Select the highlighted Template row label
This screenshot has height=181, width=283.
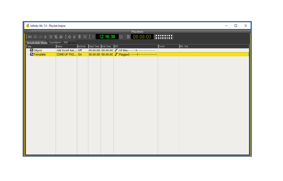pyautogui.click(x=40, y=54)
